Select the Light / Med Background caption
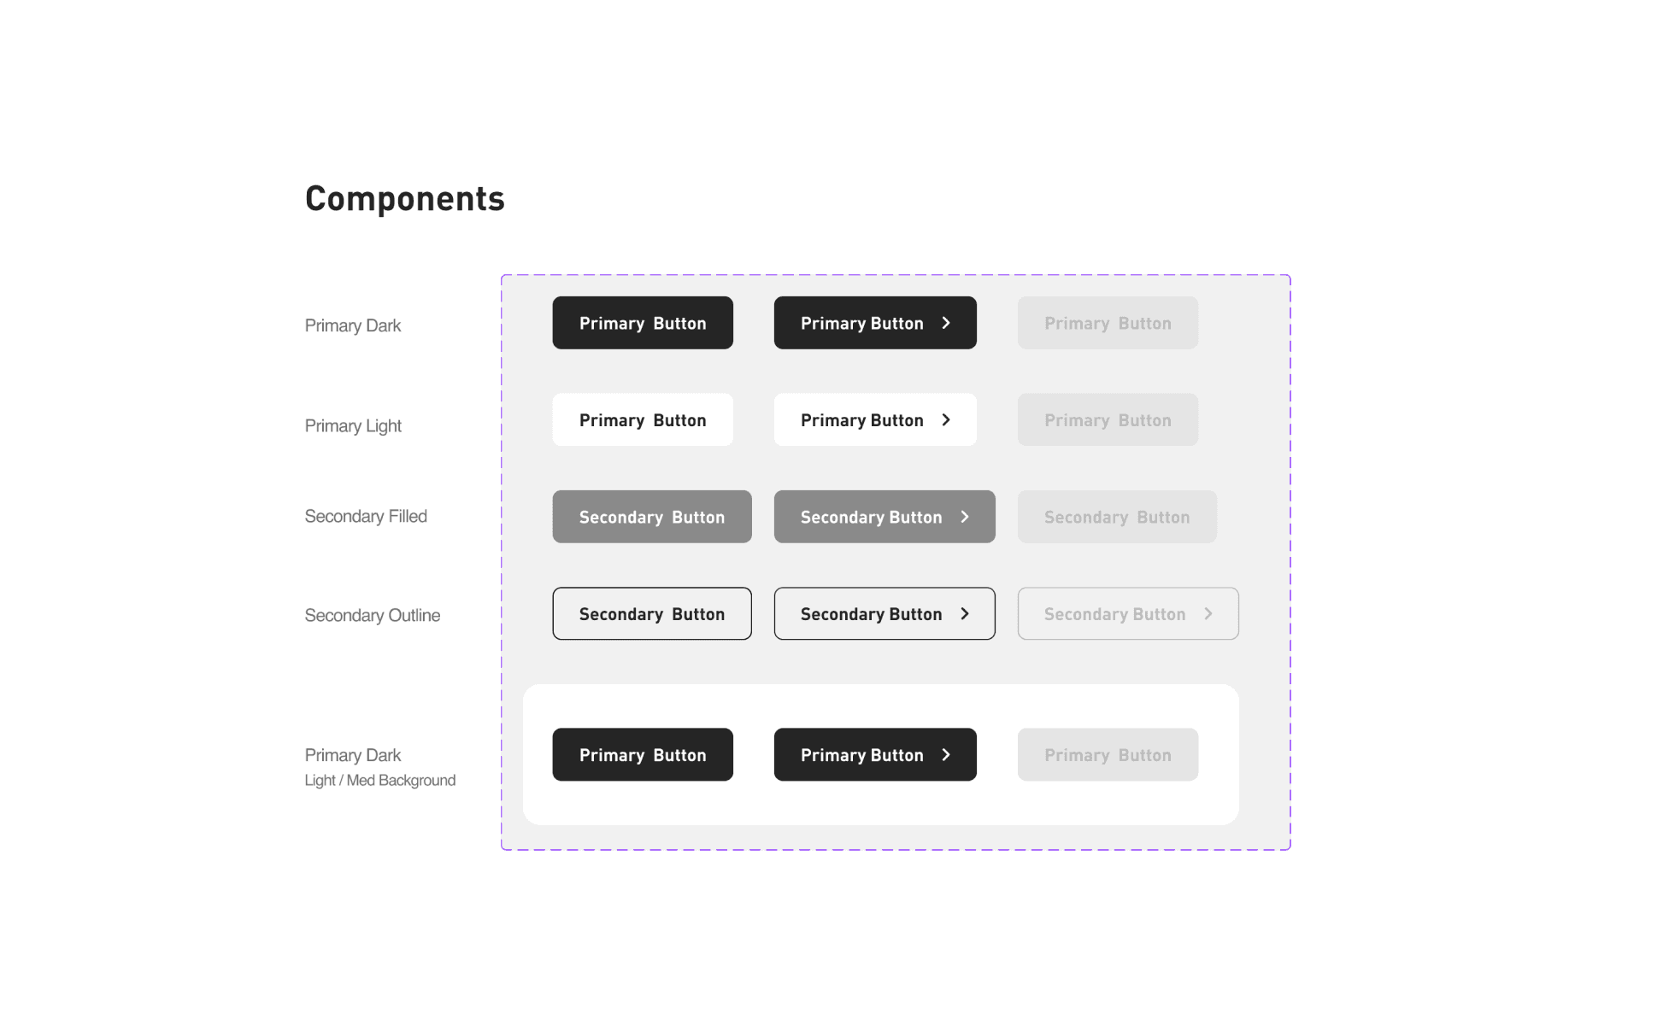Image resolution: width=1675 pixels, height=1025 pixels. [x=380, y=780]
